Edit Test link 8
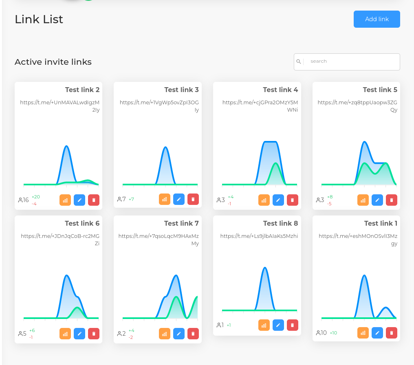414x365 pixels. (278, 325)
